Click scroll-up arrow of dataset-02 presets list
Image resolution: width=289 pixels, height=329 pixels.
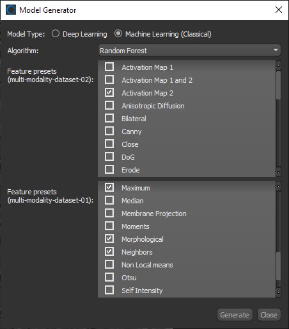(x=278, y=65)
